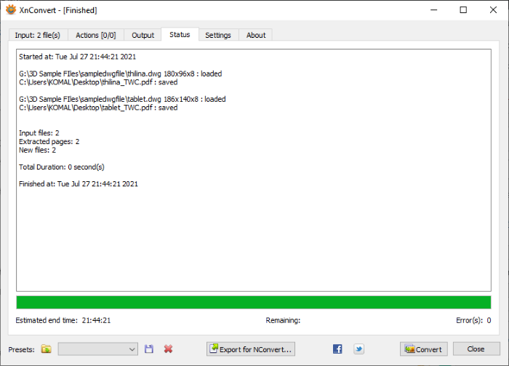Click the 'Remaining:' label

click(x=283, y=320)
